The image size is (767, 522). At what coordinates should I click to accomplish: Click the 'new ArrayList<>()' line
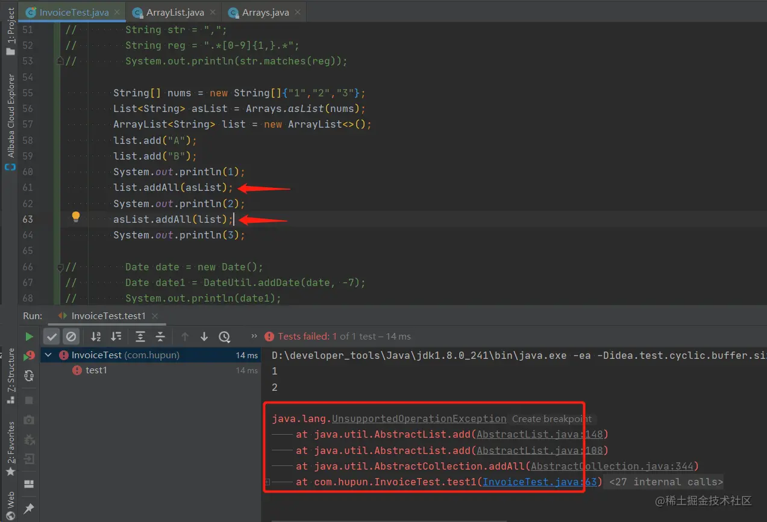(x=242, y=124)
